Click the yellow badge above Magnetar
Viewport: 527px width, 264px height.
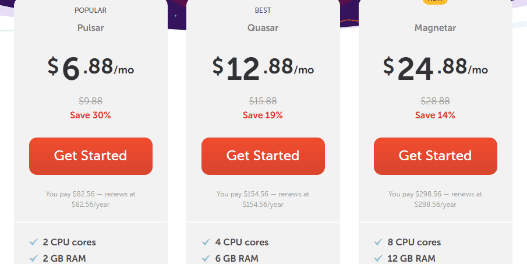pyautogui.click(x=435, y=2)
